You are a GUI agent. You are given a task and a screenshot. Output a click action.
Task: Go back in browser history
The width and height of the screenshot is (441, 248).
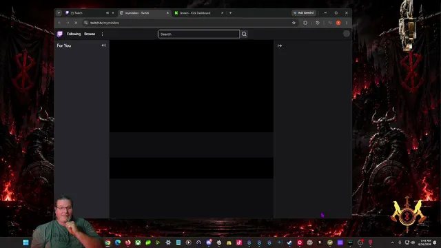pyautogui.click(x=59, y=23)
